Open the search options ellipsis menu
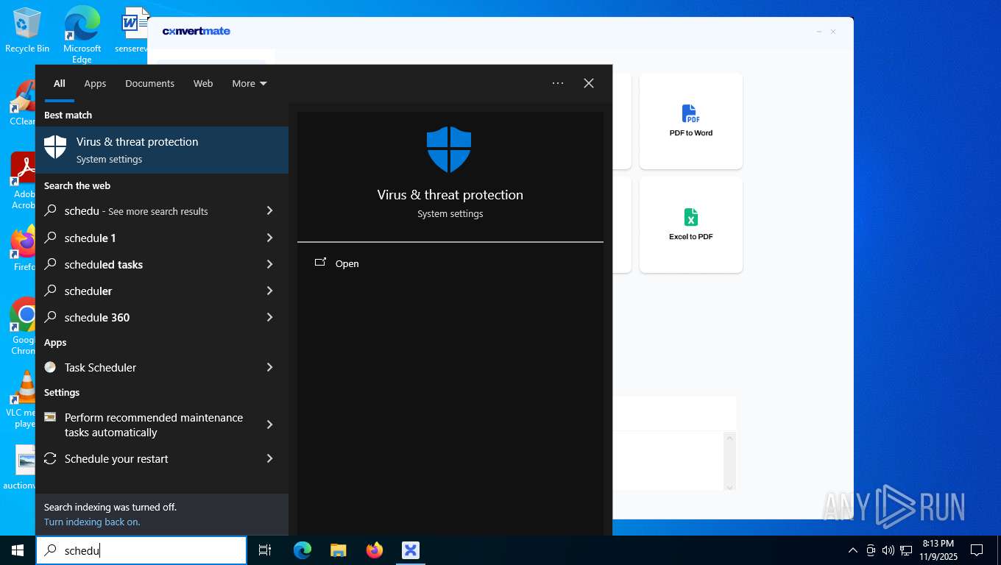 click(558, 83)
